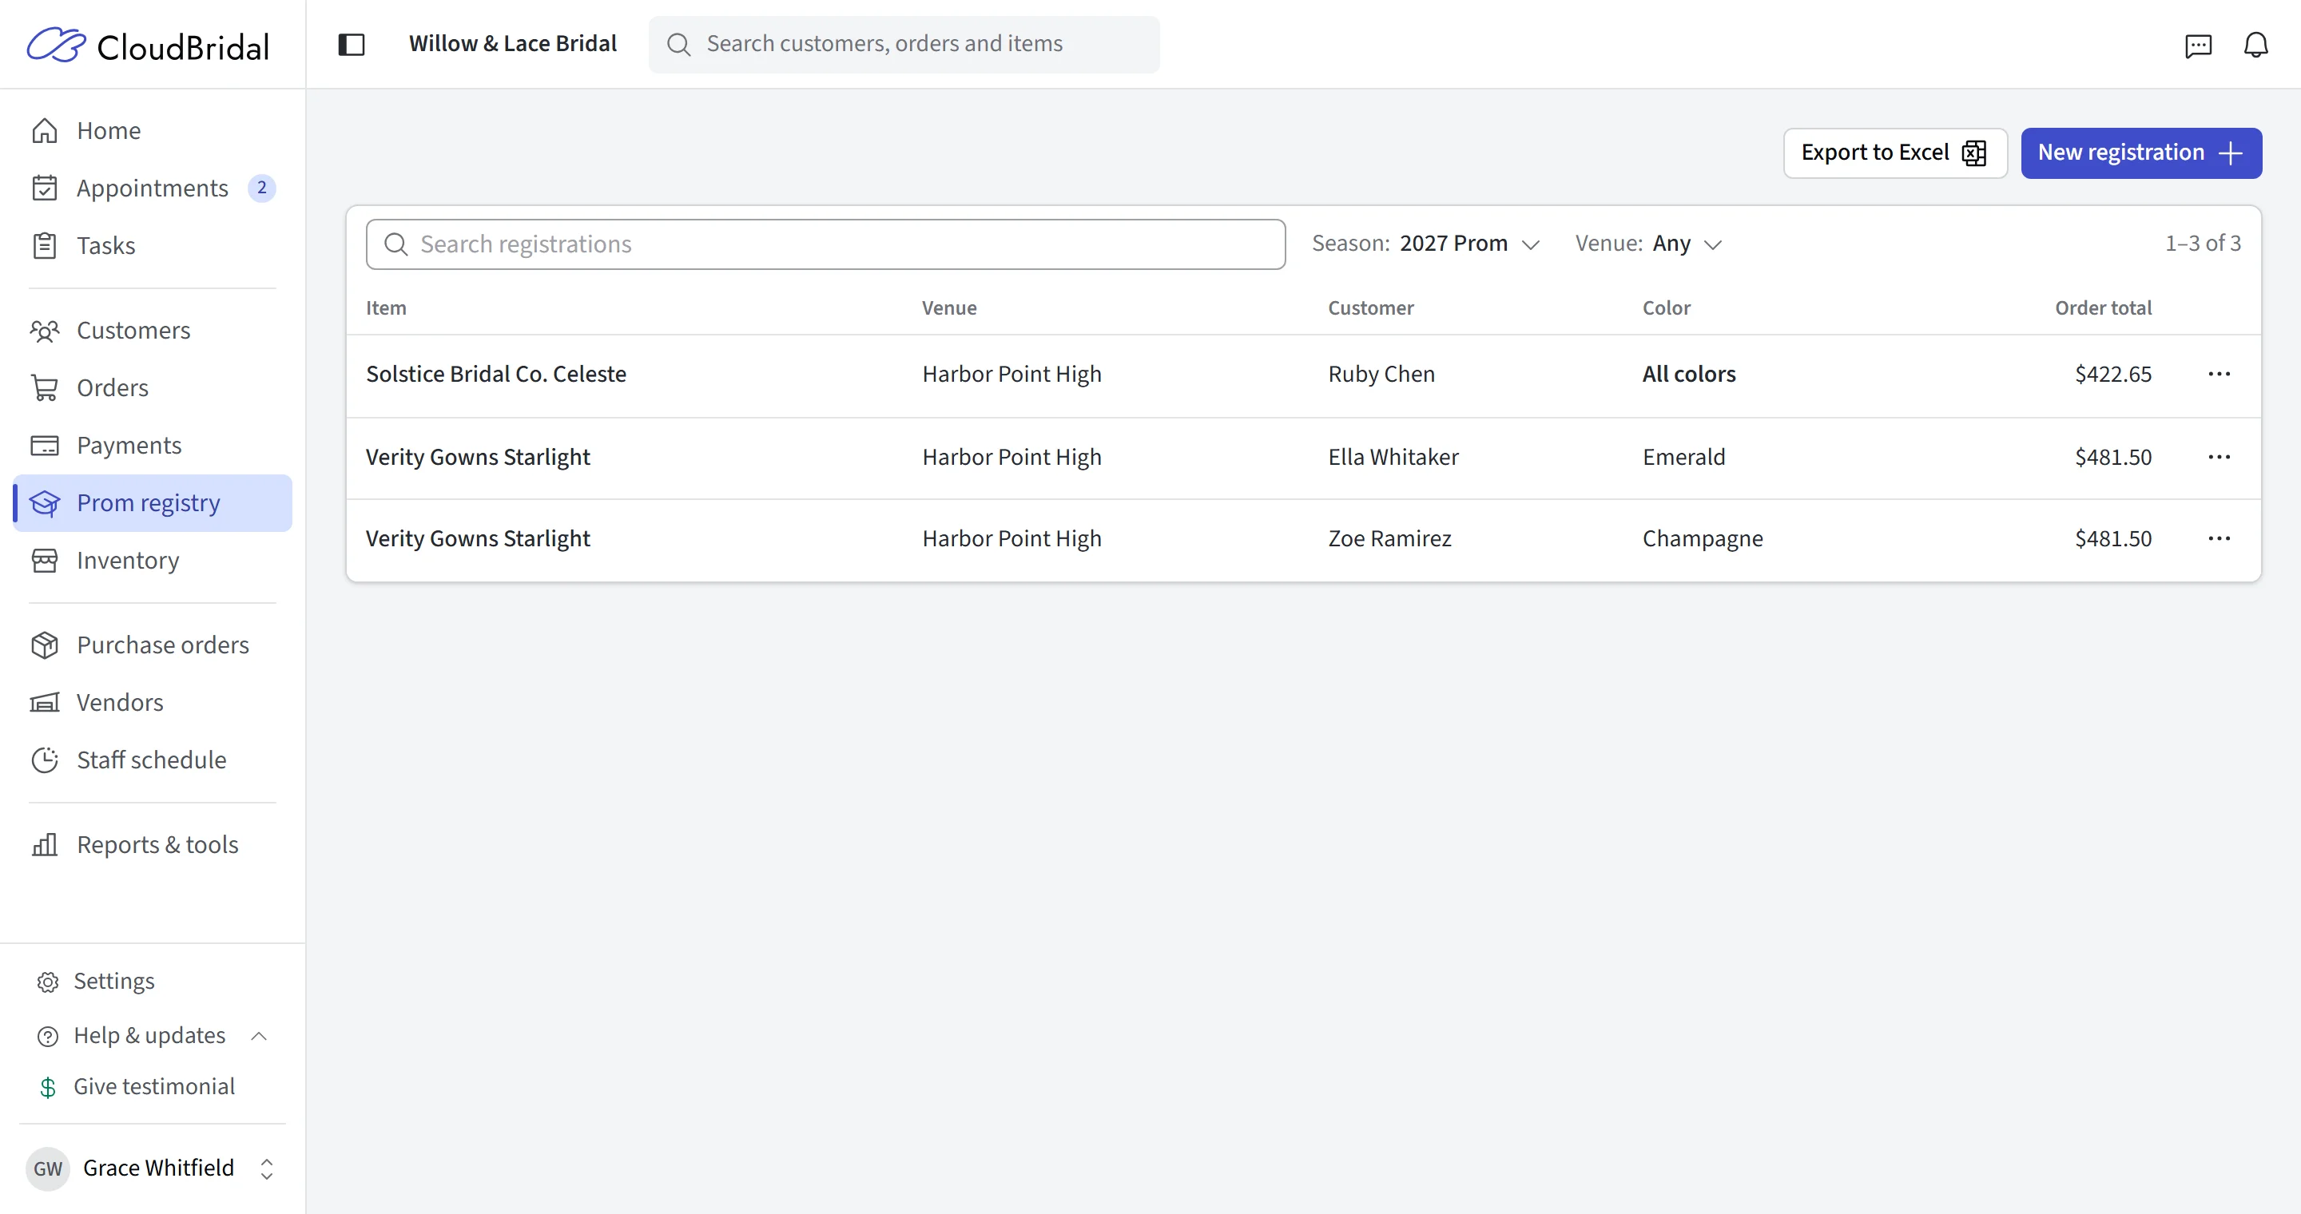Open Appointments page
This screenshot has height=1214, width=2301.
[153, 188]
